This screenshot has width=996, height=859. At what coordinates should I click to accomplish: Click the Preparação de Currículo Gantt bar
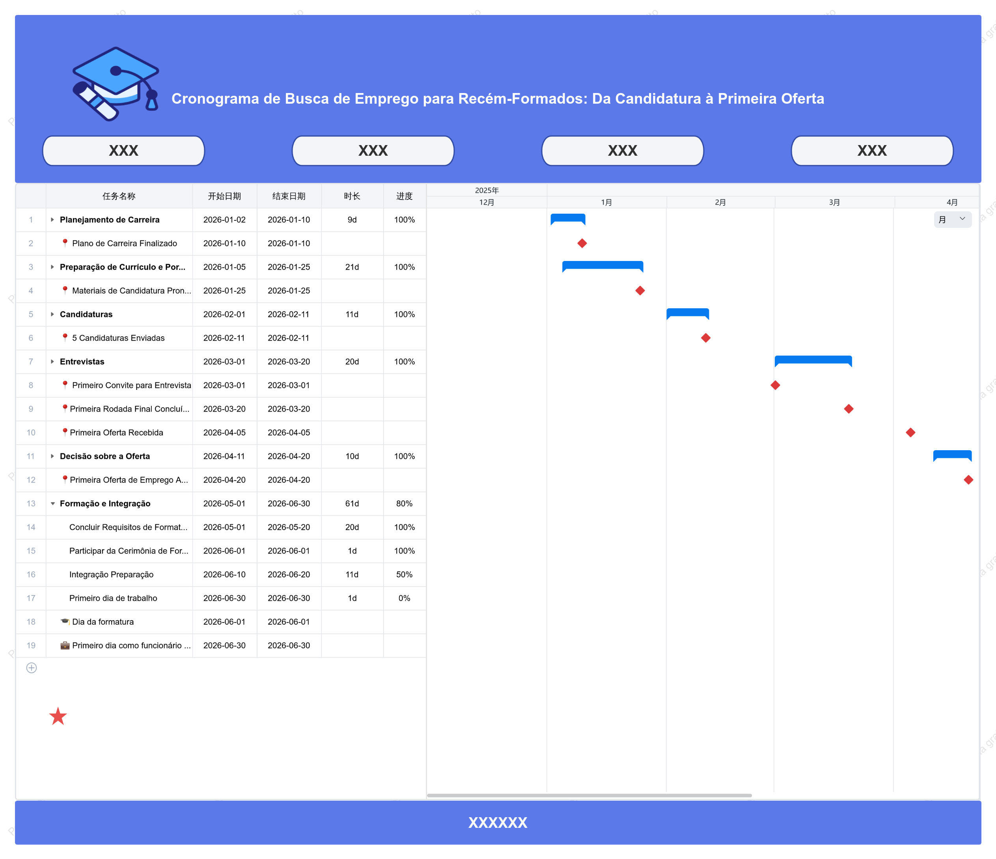(x=603, y=266)
